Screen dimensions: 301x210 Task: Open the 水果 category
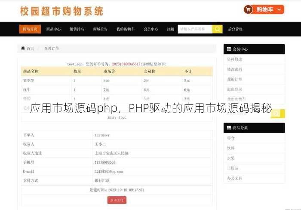coord(231,158)
